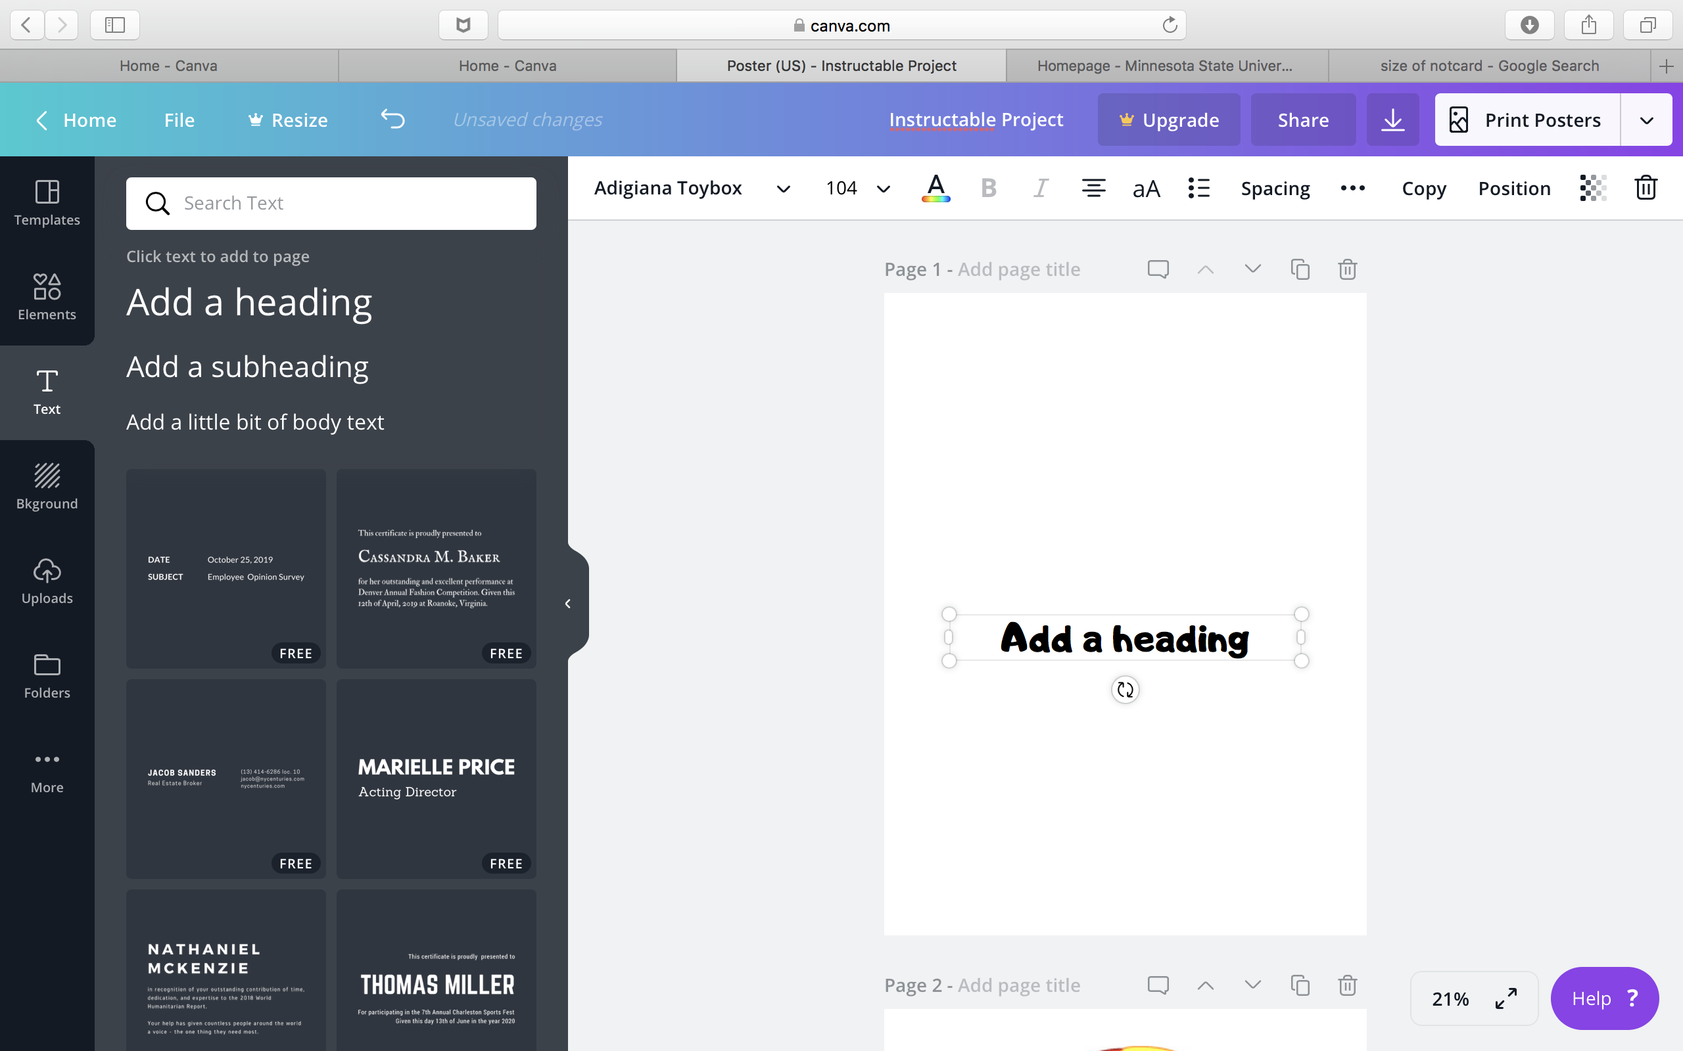Click the undo button
1683x1051 pixels.
[392, 119]
